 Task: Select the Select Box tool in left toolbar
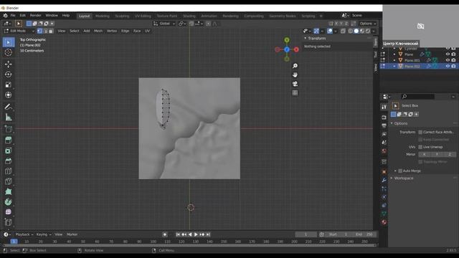pos(9,42)
